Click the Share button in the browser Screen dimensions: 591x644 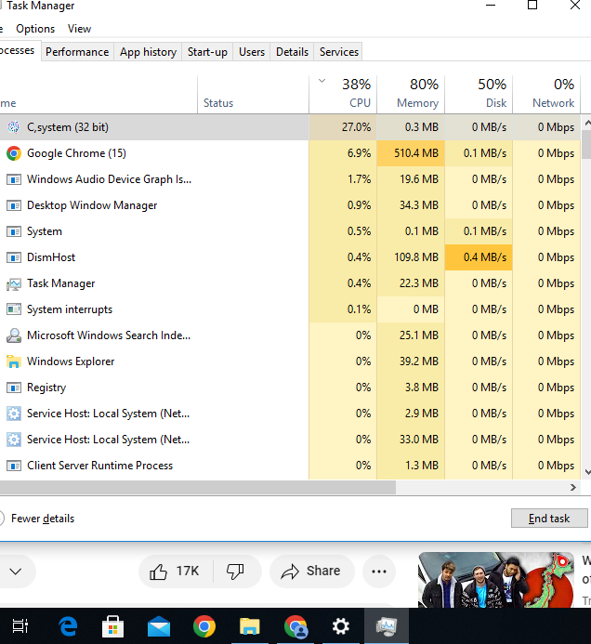click(x=311, y=571)
